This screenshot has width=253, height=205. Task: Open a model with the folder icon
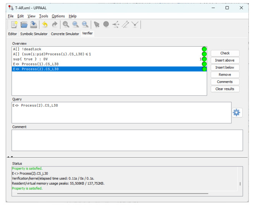coord(24,25)
